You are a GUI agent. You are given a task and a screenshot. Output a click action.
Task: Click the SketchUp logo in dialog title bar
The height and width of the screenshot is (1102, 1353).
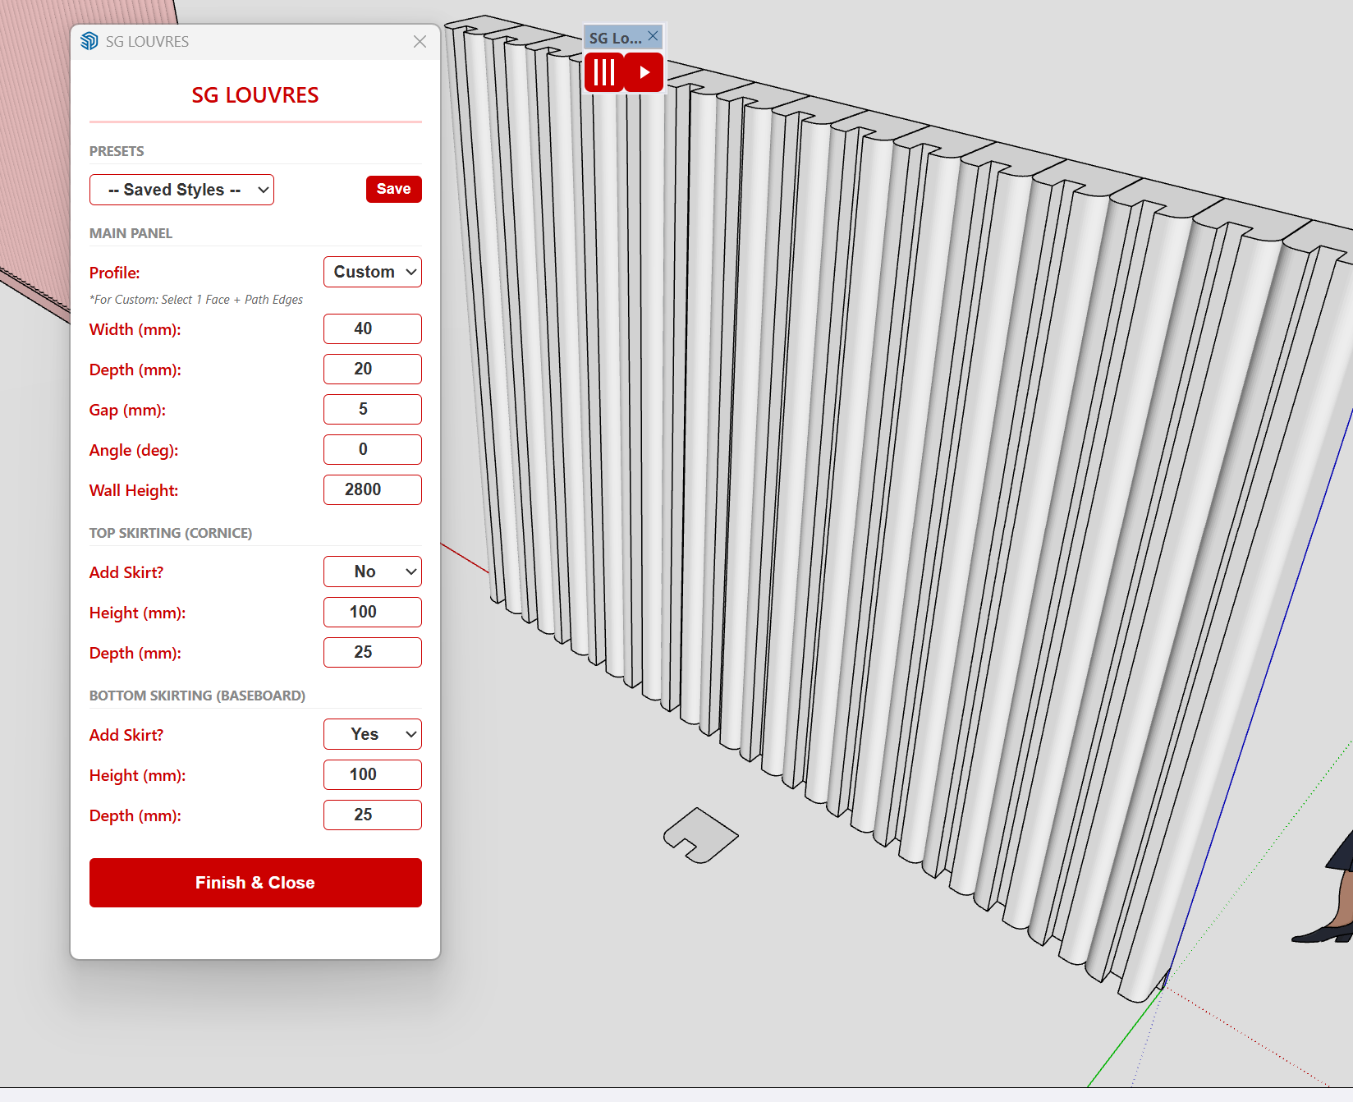click(89, 42)
